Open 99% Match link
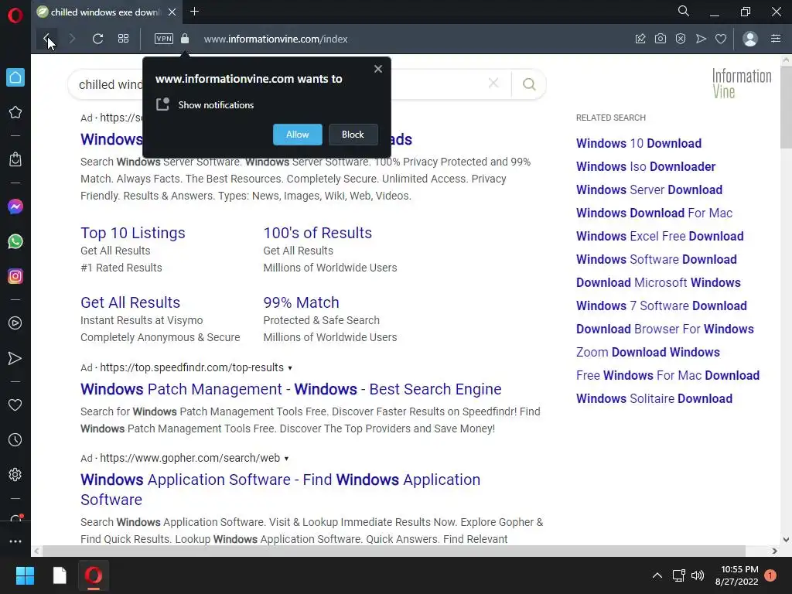Viewport: 792px width, 594px height. pos(301,302)
